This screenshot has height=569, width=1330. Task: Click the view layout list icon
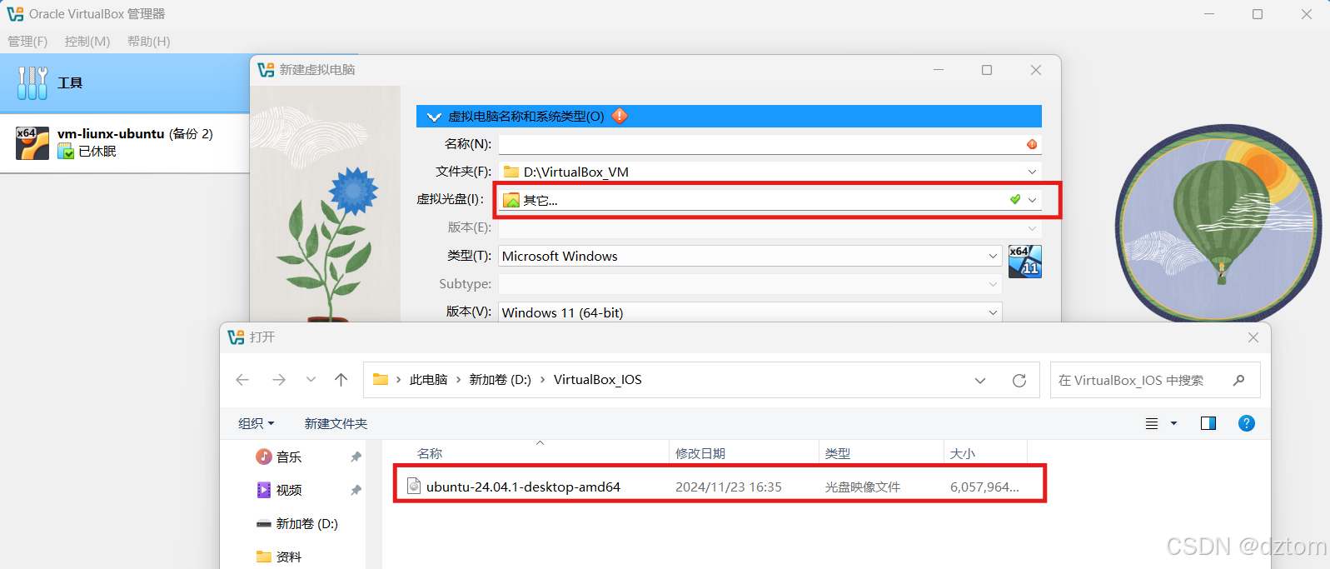[x=1152, y=424]
